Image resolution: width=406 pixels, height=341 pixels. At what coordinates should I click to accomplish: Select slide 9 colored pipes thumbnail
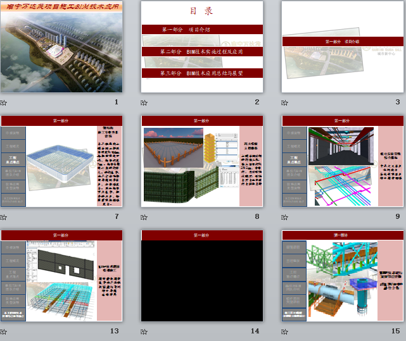343,161
